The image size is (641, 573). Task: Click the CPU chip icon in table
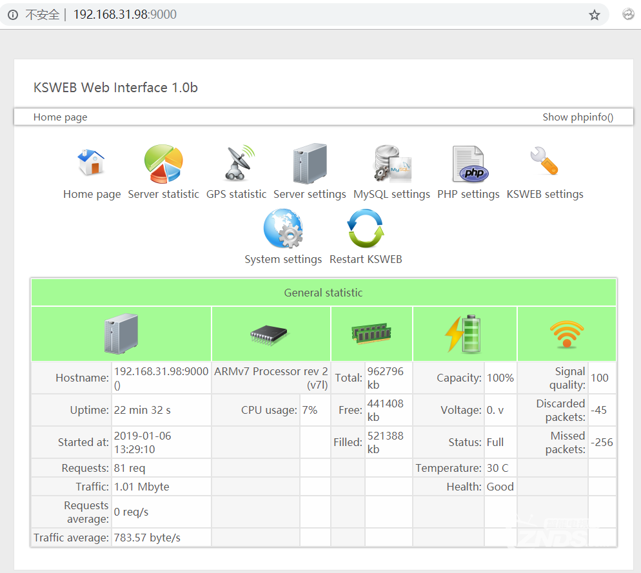(x=270, y=334)
